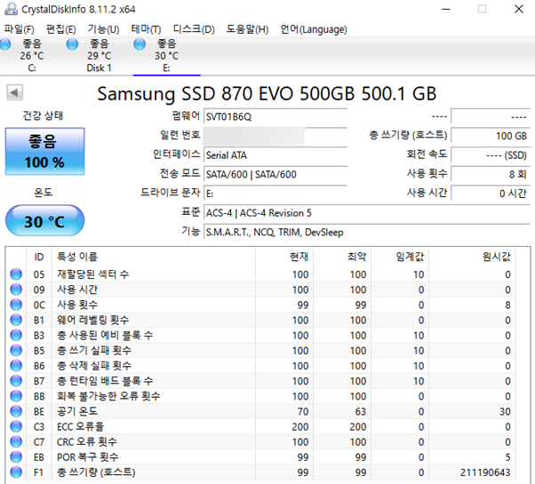Screen dimensions: 535x484
Task: Select the 총 삭제 실패 횟수 row
Action: tap(261, 365)
